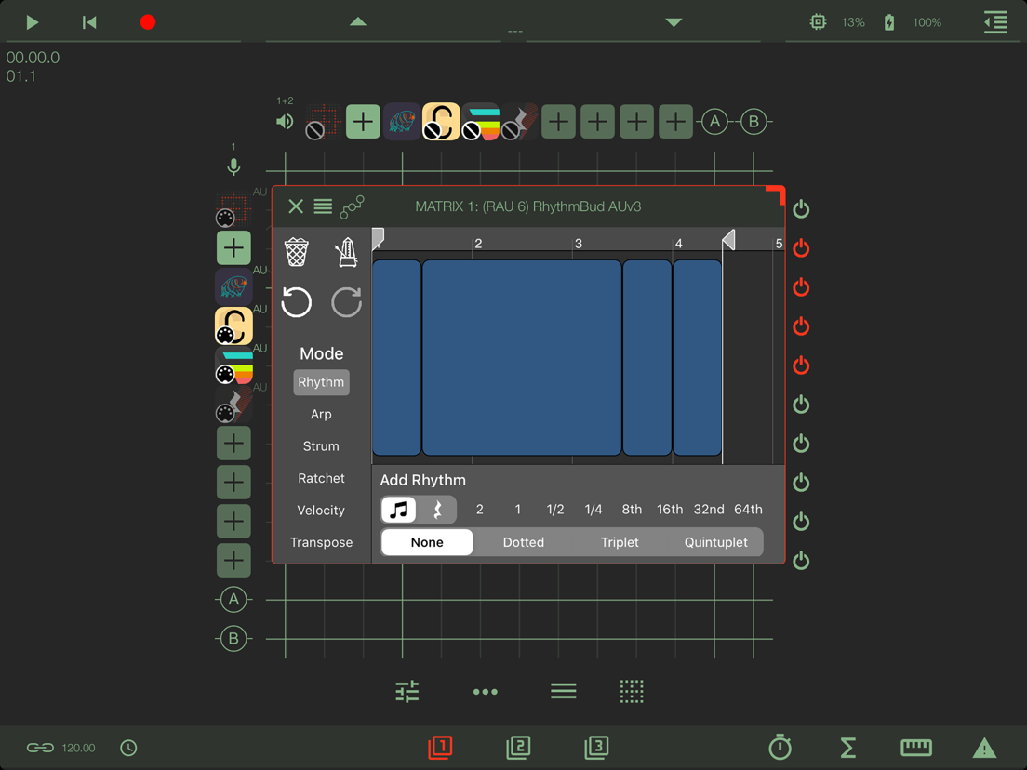Open the stopwatch timer icon
This screenshot has height=770, width=1027.
pyautogui.click(x=780, y=747)
